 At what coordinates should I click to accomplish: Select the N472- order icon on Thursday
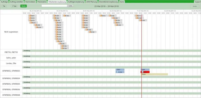115,22
